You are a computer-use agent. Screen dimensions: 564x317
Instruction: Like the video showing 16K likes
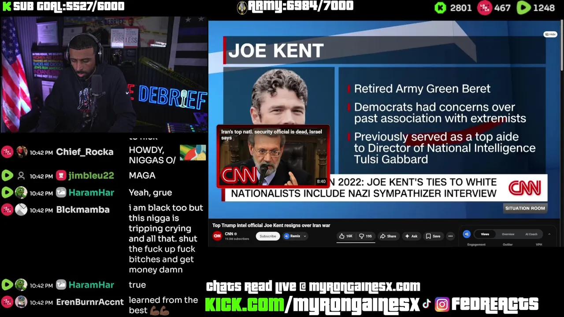[x=345, y=236]
